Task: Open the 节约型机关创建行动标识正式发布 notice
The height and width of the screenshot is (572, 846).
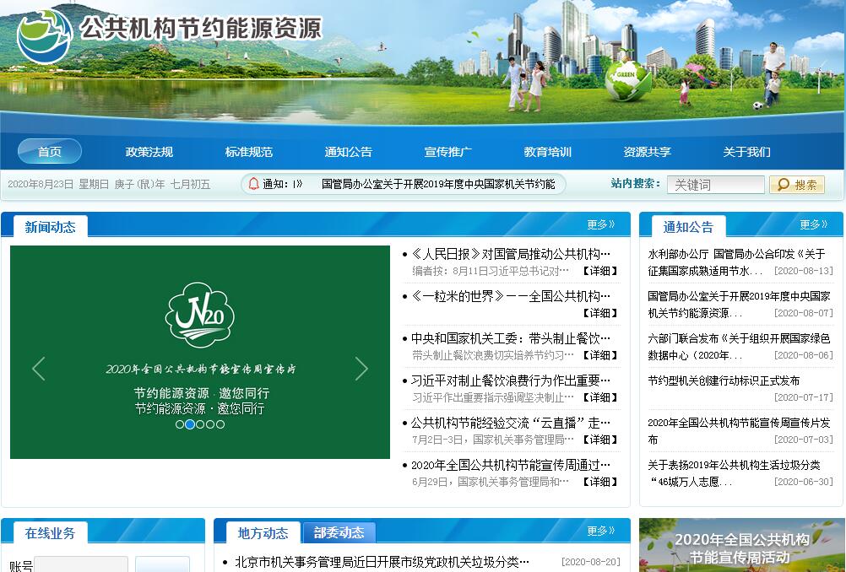Action: [x=724, y=380]
